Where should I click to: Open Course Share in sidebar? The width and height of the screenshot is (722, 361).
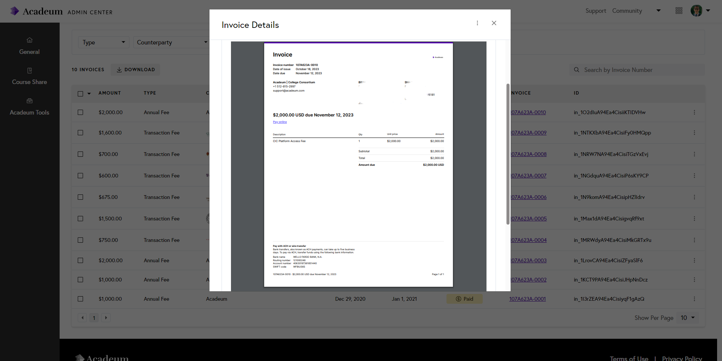29,76
